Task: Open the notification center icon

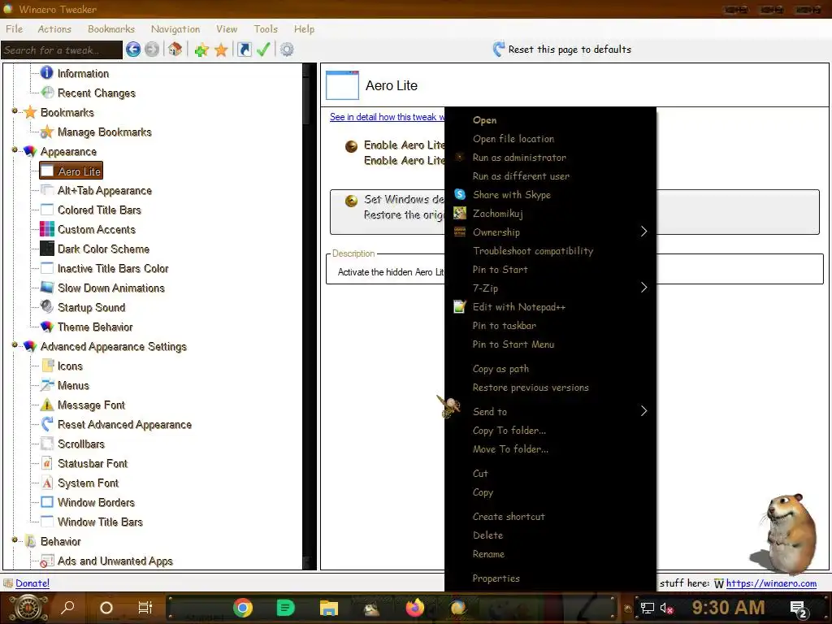Action: 799,609
